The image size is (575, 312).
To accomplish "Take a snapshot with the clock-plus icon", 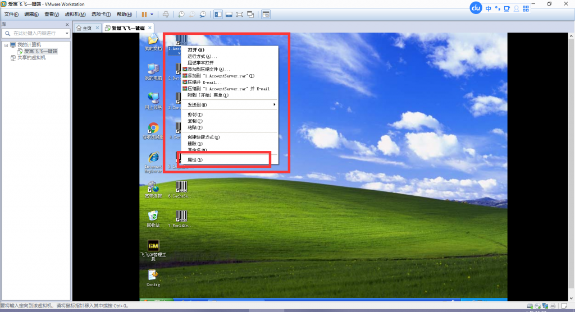I will point(181,14).
